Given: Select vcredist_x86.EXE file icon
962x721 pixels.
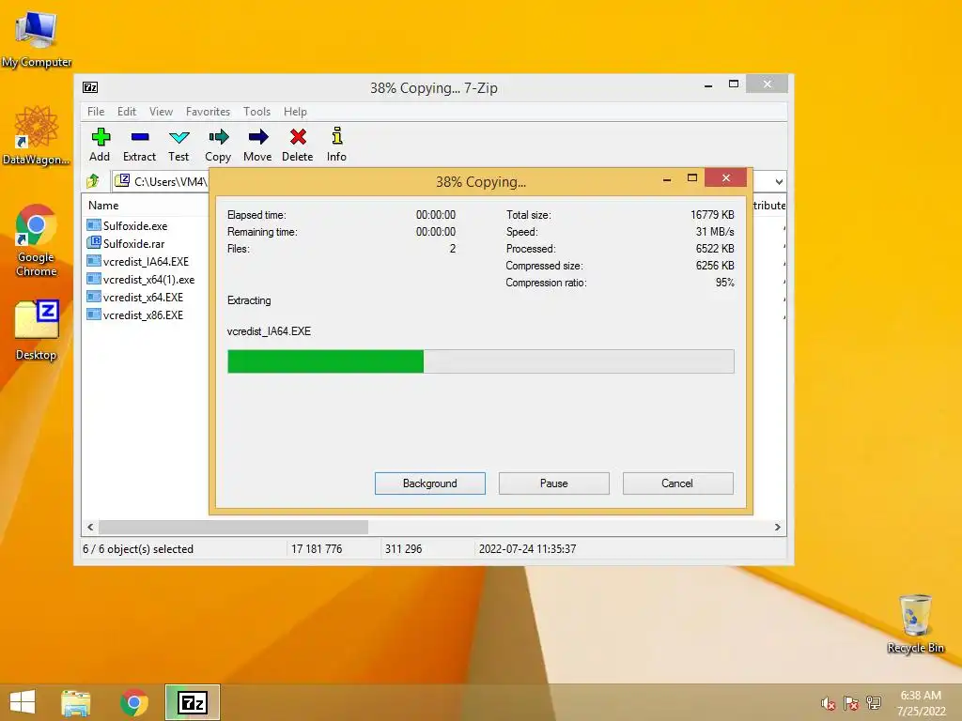Looking at the screenshot, I should 94,314.
